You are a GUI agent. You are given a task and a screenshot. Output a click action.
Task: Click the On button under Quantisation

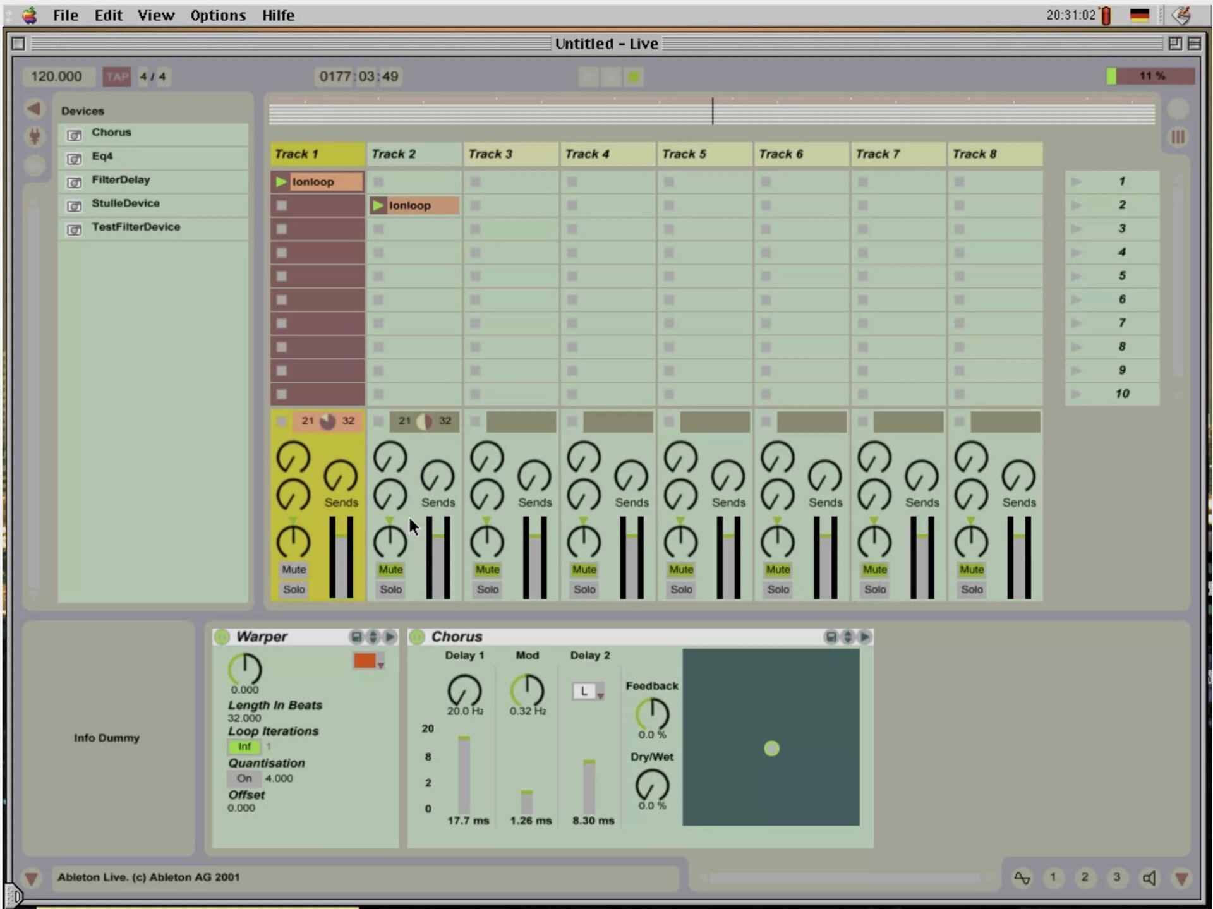[244, 778]
